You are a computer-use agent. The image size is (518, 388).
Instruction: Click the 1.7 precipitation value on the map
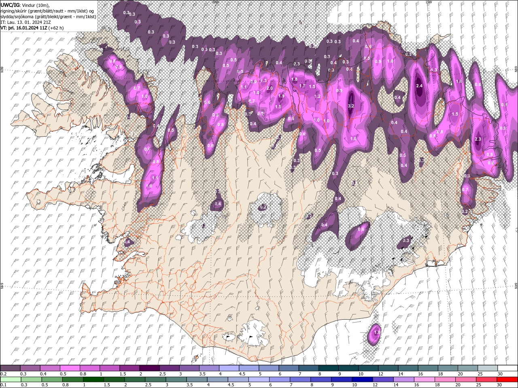click(x=302, y=86)
